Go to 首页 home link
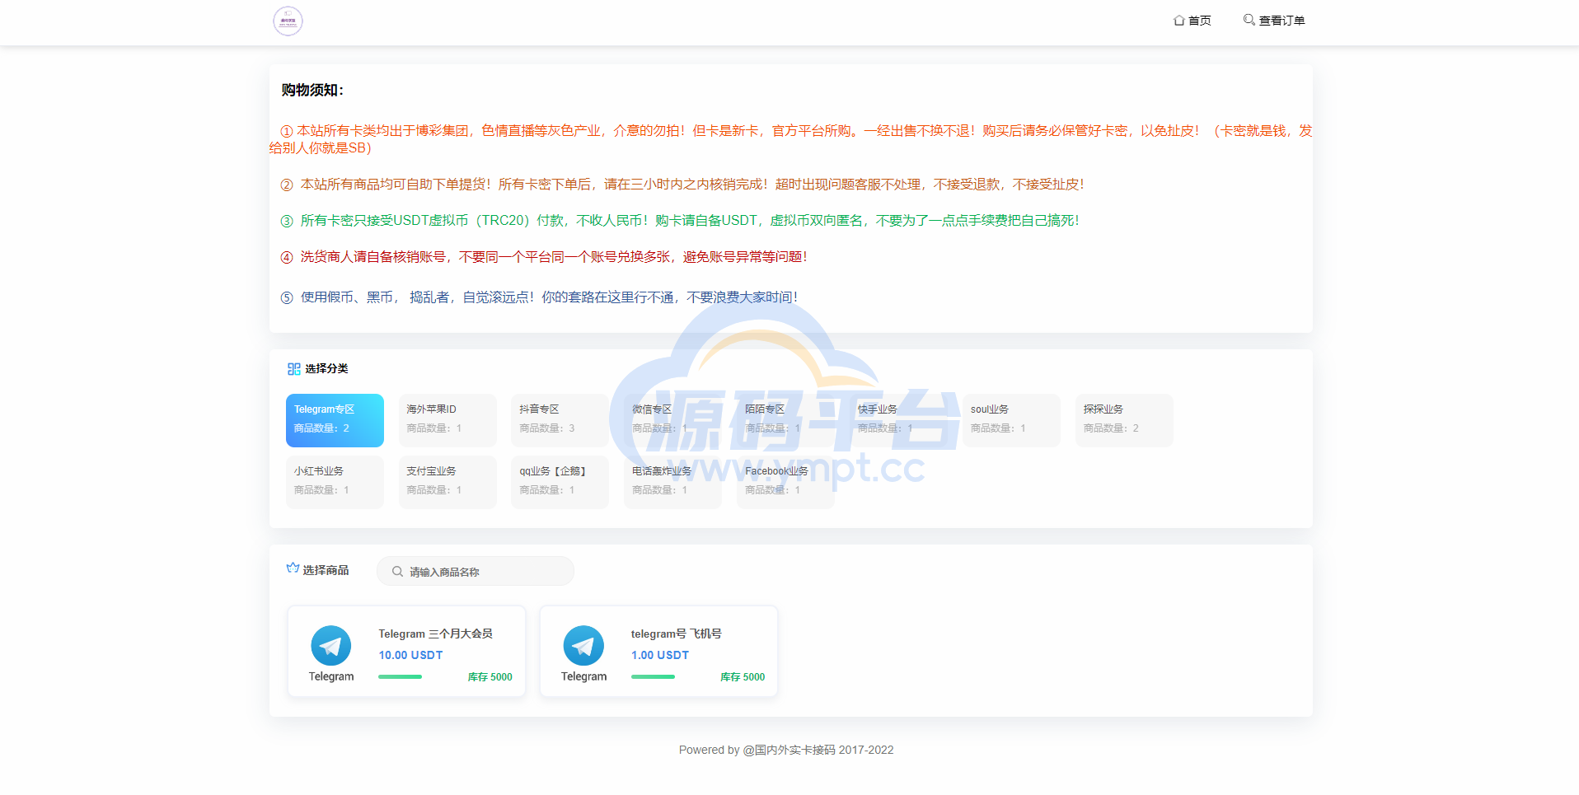Image resolution: width=1579 pixels, height=795 pixels. (1192, 21)
